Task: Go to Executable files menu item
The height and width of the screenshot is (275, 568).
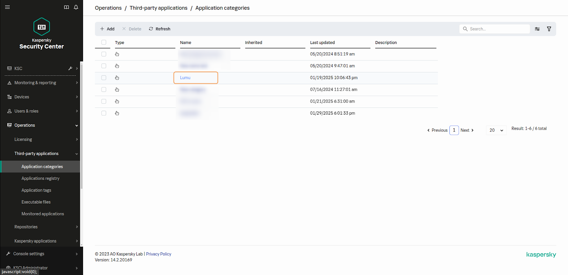Action: pyautogui.click(x=36, y=202)
